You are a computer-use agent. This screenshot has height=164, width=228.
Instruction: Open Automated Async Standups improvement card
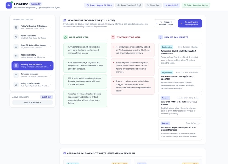tap(180, 130)
